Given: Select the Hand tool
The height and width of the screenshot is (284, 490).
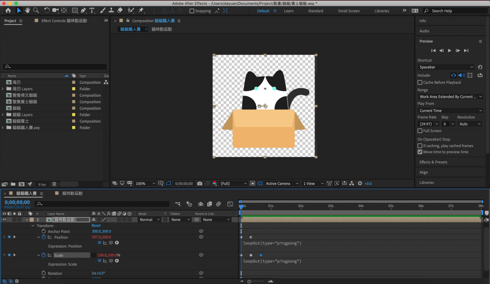Looking at the screenshot, I should click(28, 10).
